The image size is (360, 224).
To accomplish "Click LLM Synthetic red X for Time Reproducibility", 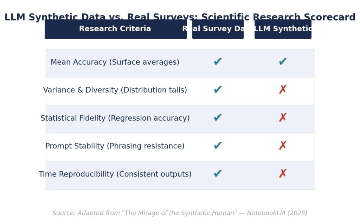I will tap(283, 174).
